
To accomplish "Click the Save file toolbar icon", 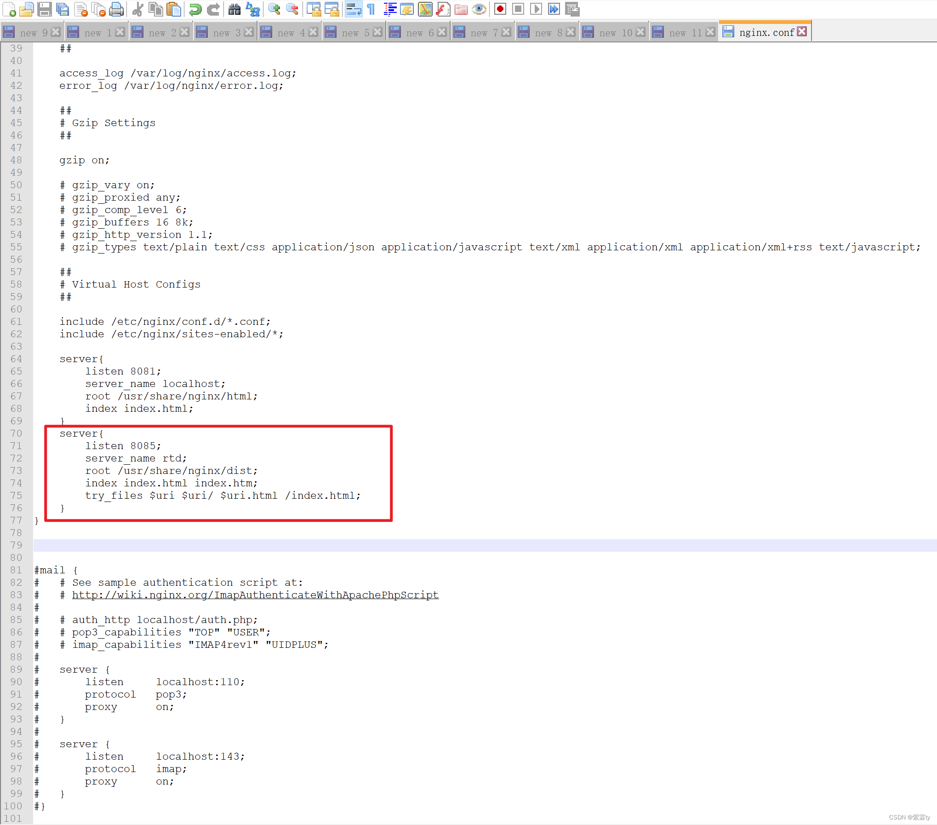I will click(x=45, y=9).
